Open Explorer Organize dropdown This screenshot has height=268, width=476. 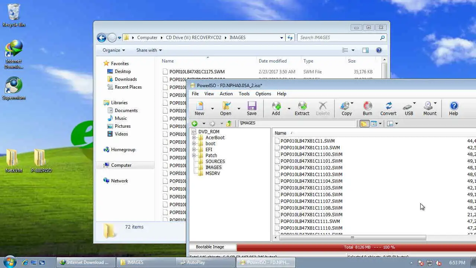pos(114,50)
